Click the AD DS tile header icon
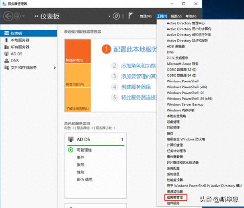The height and width of the screenshot is (208, 244). pyautogui.click(x=71, y=139)
